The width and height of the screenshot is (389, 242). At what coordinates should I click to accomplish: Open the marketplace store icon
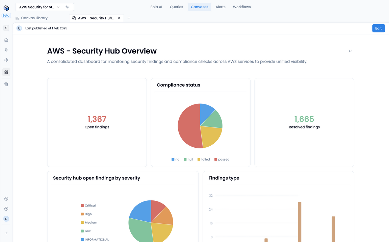[6, 84]
